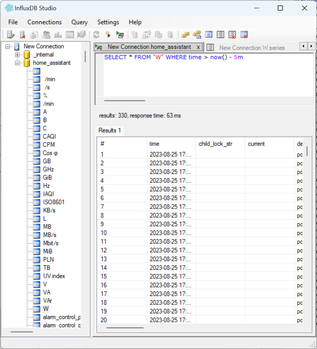Viewport: 317px width, 349px height.
Task: Expand the _internal database node
Action: click(17, 55)
